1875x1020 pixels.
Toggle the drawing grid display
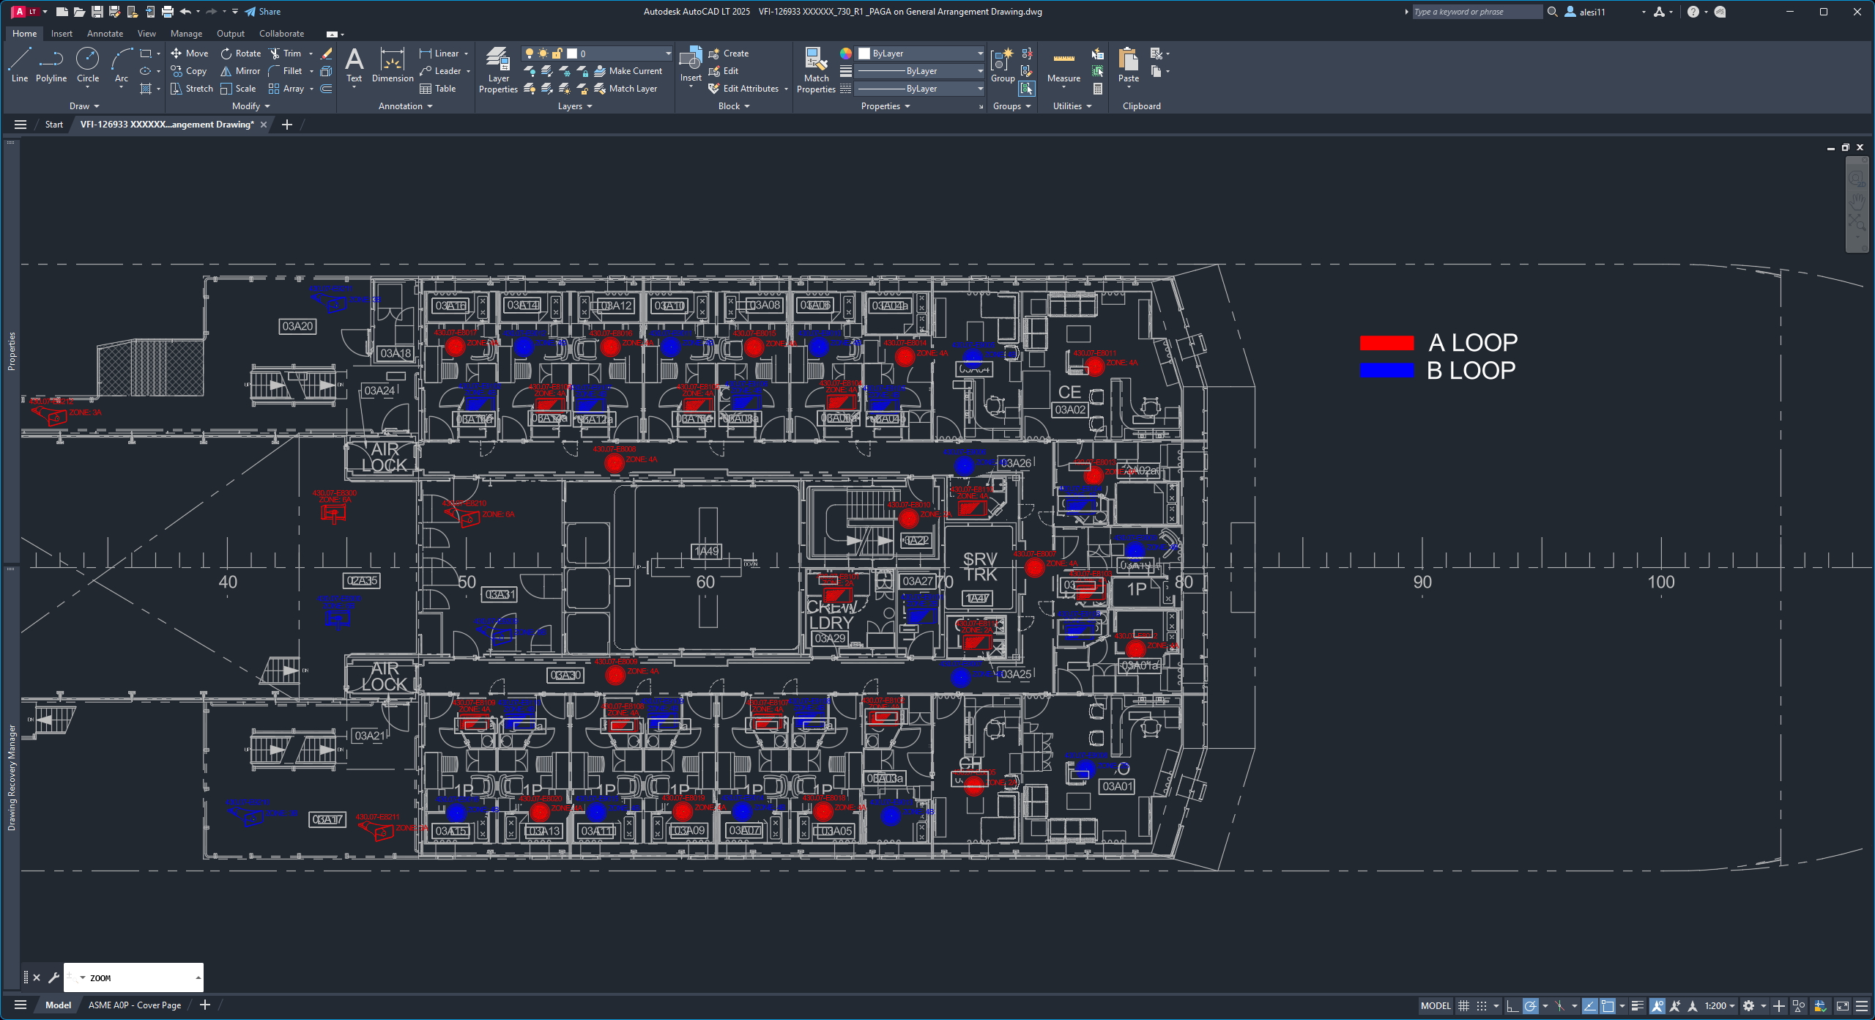point(1463,1005)
